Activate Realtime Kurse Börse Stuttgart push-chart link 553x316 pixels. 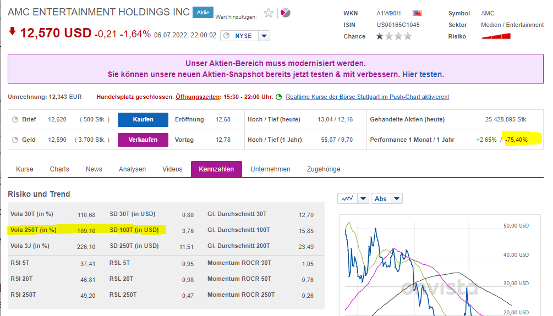point(368,97)
